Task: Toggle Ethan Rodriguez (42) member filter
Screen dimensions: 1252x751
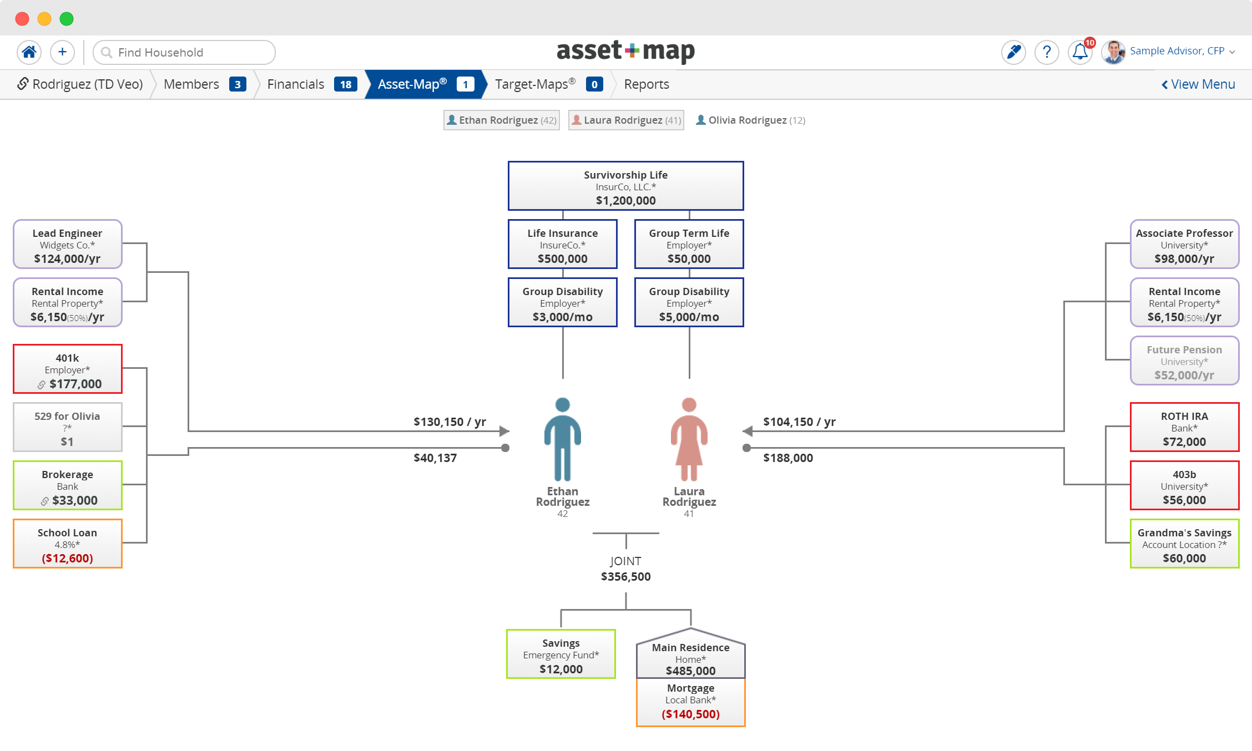Action: [501, 120]
